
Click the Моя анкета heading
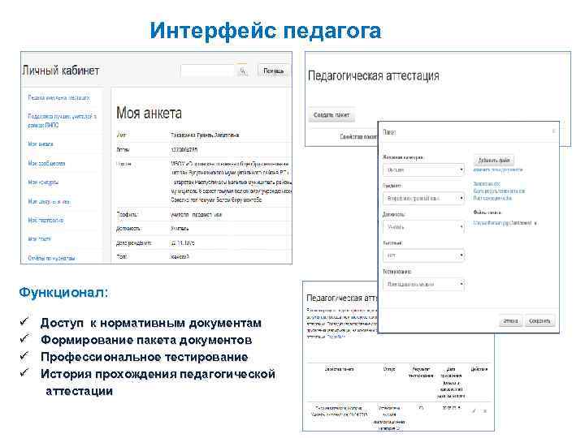149,113
